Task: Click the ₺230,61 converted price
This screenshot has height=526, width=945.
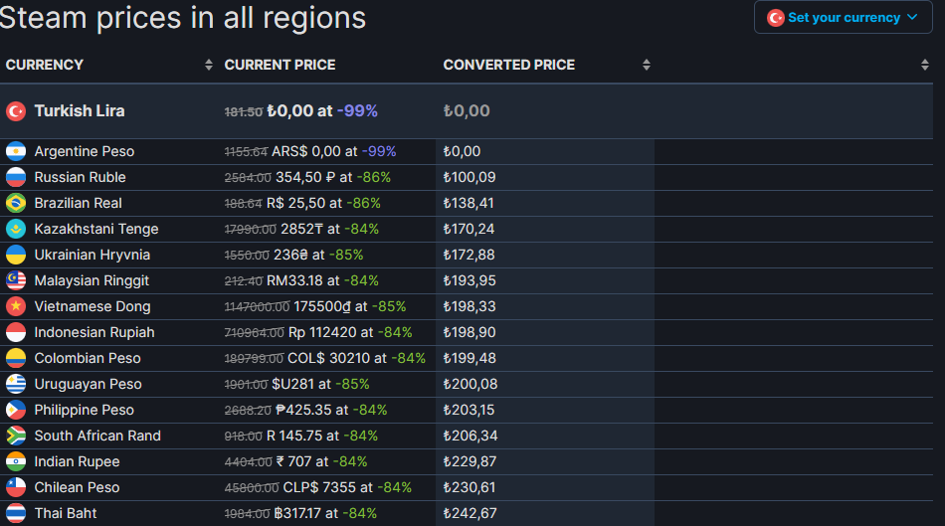Action: (x=470, y=487)
